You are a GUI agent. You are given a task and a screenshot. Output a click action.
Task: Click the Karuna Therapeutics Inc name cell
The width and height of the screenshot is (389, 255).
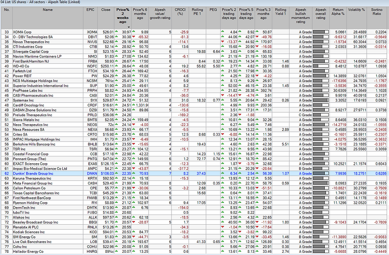pyautogui.click(x=47, y=178)
